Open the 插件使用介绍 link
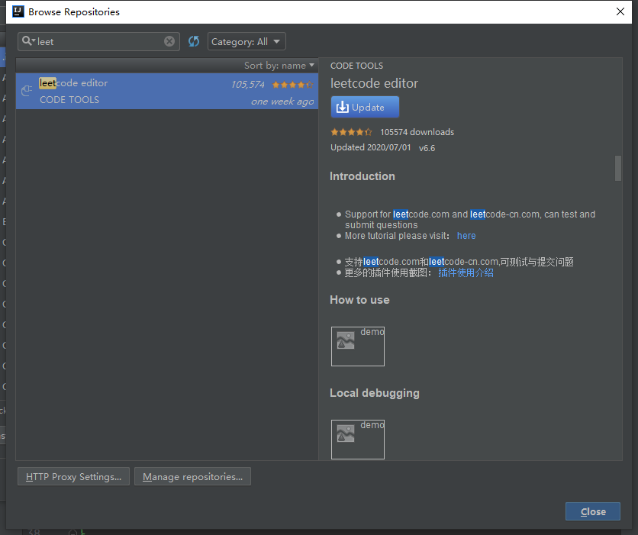 tap(466, 272)
